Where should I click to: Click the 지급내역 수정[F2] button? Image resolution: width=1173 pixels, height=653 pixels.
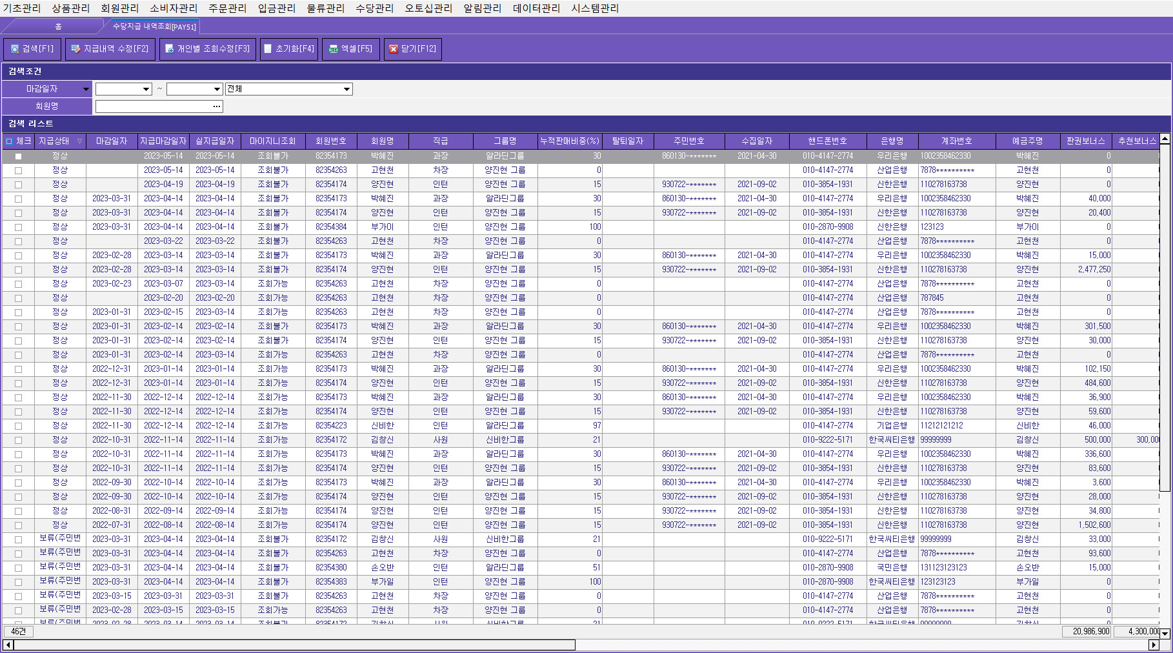click(110, 49)
